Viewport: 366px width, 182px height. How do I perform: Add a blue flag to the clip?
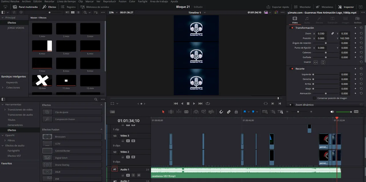[x=245, y=112]
